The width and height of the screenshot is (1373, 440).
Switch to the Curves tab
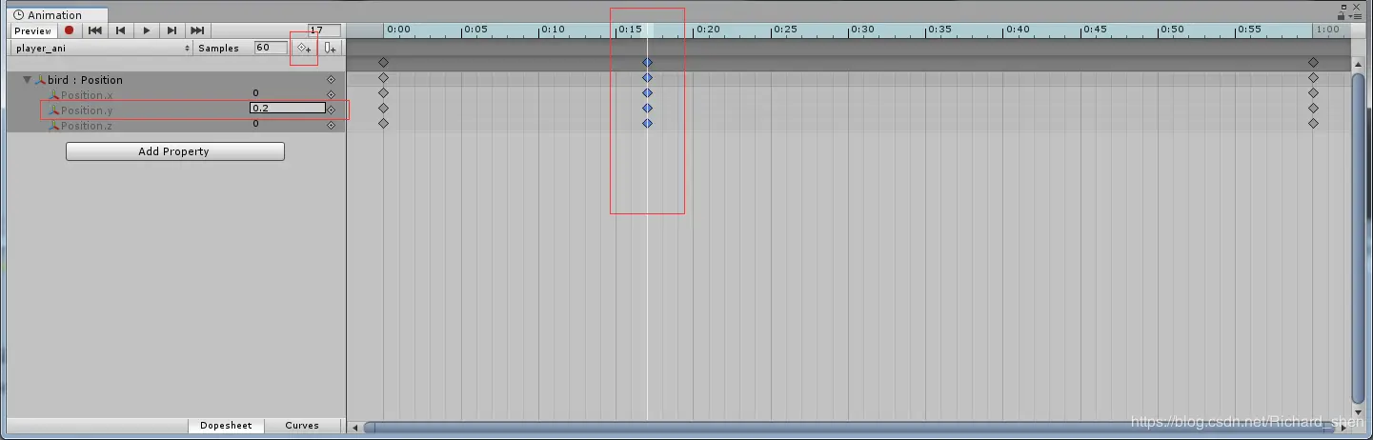coord(302,426)
